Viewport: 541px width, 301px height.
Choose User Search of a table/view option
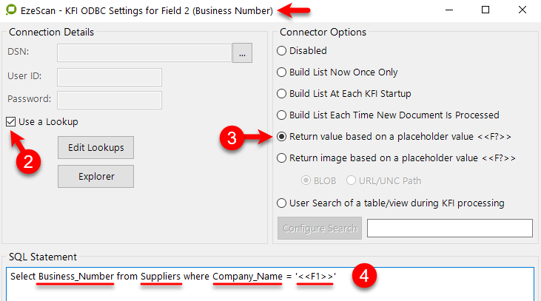[x=282, y=203]
